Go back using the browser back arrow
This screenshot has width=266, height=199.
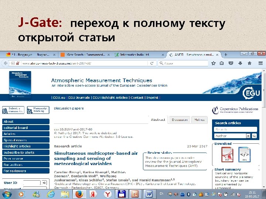pyautogui.click(x=6, y=63)
